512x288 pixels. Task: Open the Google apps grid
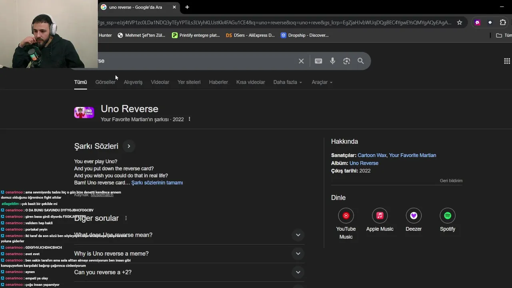507,61
